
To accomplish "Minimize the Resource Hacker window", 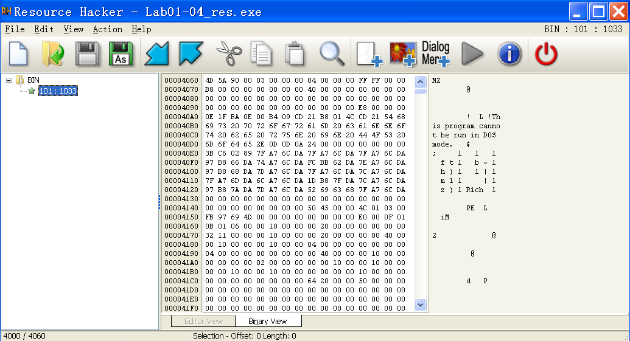I will [x=578, y=11].
